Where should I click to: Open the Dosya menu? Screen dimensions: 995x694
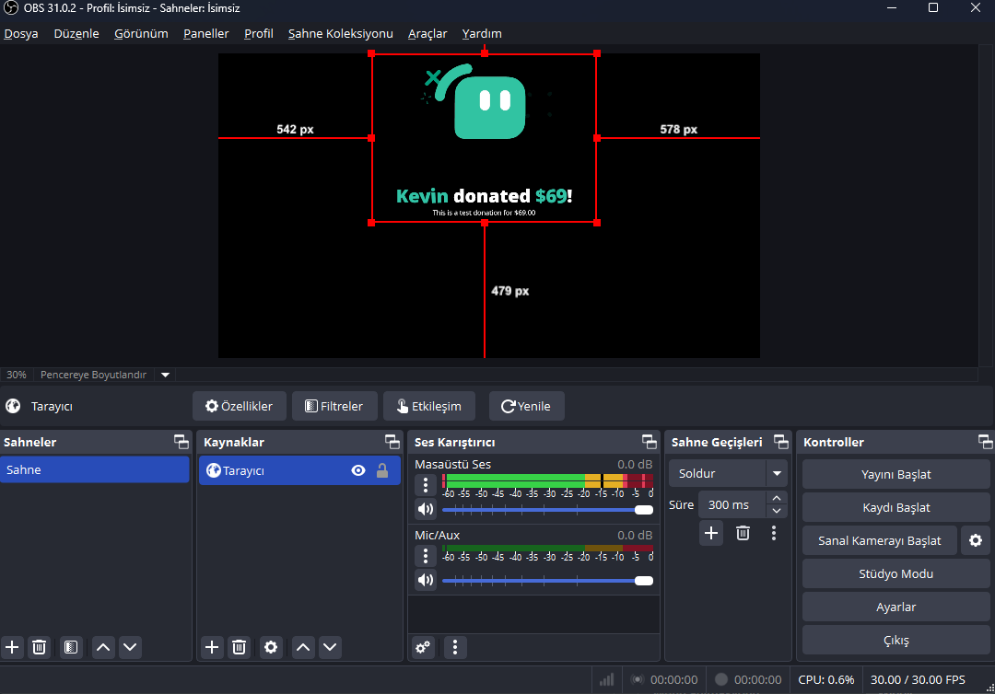21,33
